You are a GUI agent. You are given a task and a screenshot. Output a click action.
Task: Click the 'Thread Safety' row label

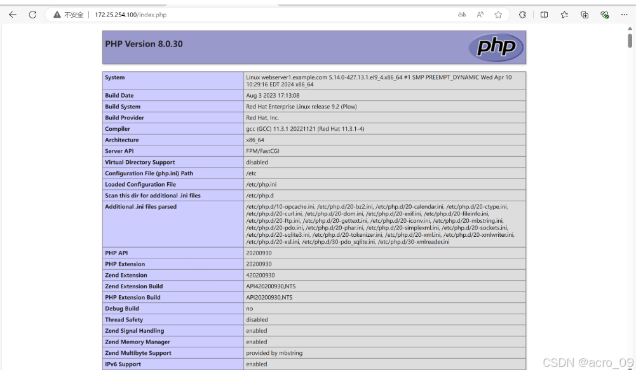124,319
